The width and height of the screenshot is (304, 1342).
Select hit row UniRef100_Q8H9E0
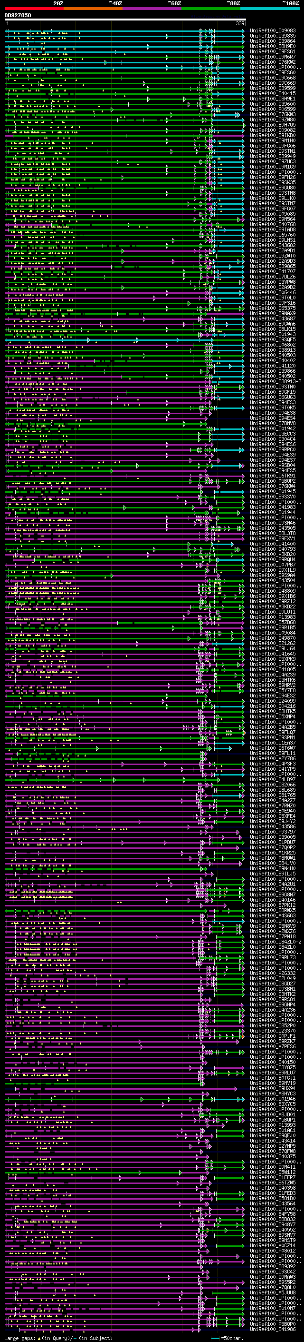tap(273, 46)
